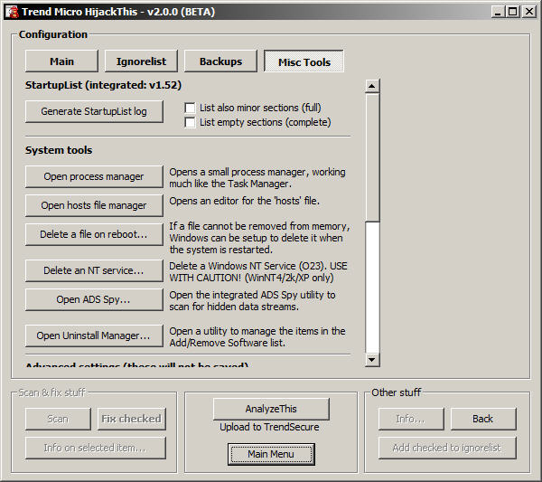Click the vertical scrollbar thumb
The image size is (542, 482).
click(x=372, y=157)
